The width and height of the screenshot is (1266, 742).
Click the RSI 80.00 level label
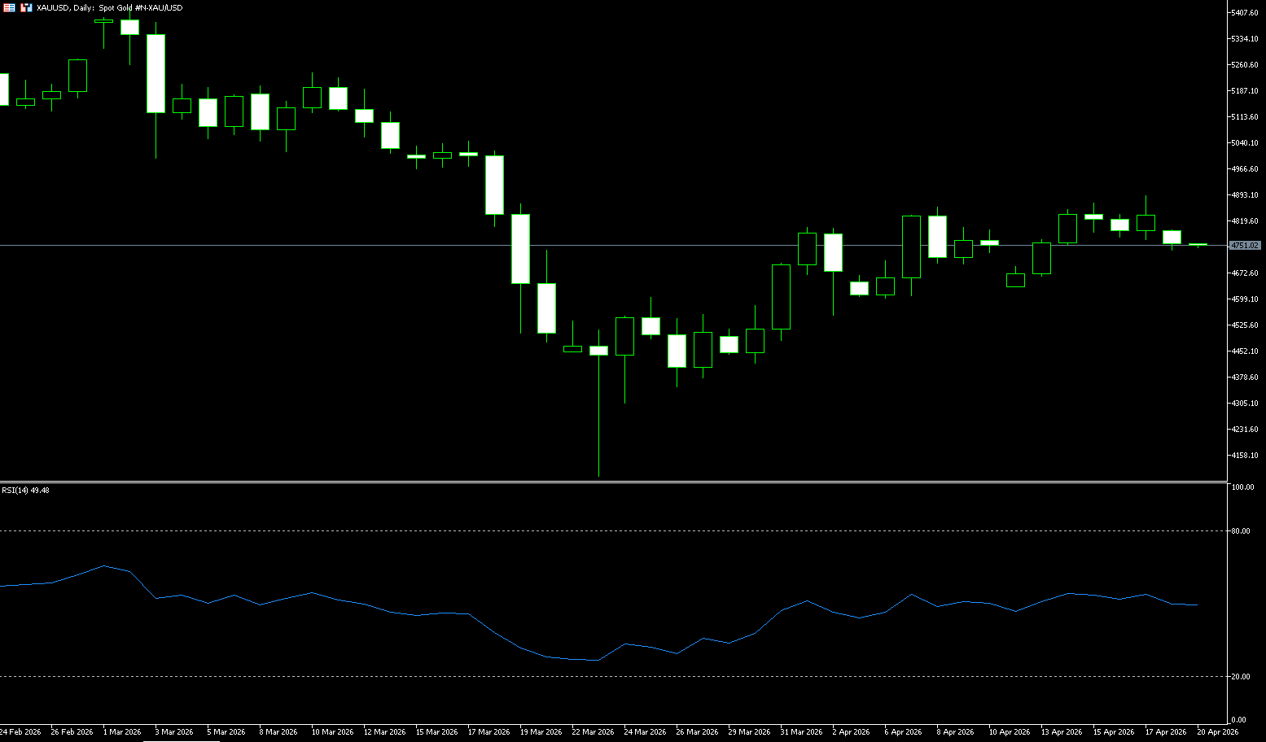(x=1241, y=531)
